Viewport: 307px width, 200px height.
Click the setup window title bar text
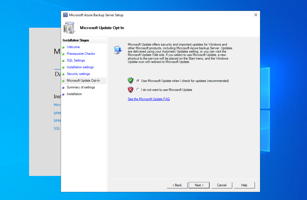[x=96, y=15]
